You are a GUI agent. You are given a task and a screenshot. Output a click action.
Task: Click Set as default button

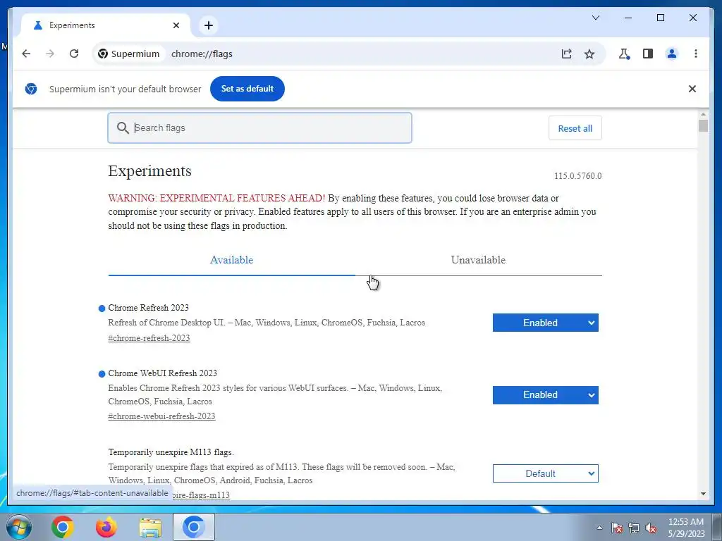click(x=247, y=89)
